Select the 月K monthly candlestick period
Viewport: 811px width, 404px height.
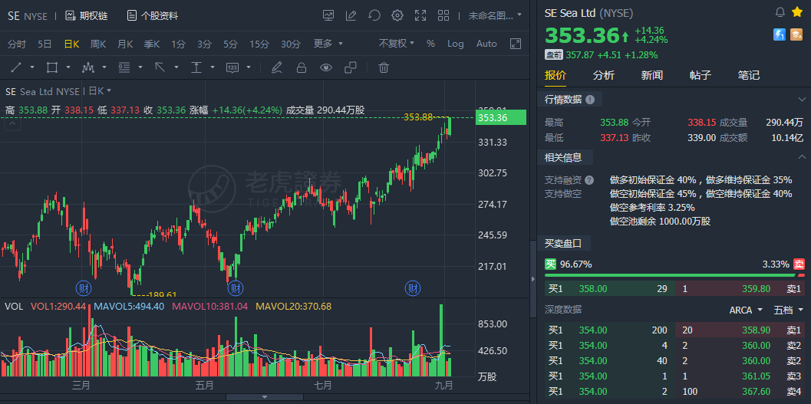pos(125,44)
